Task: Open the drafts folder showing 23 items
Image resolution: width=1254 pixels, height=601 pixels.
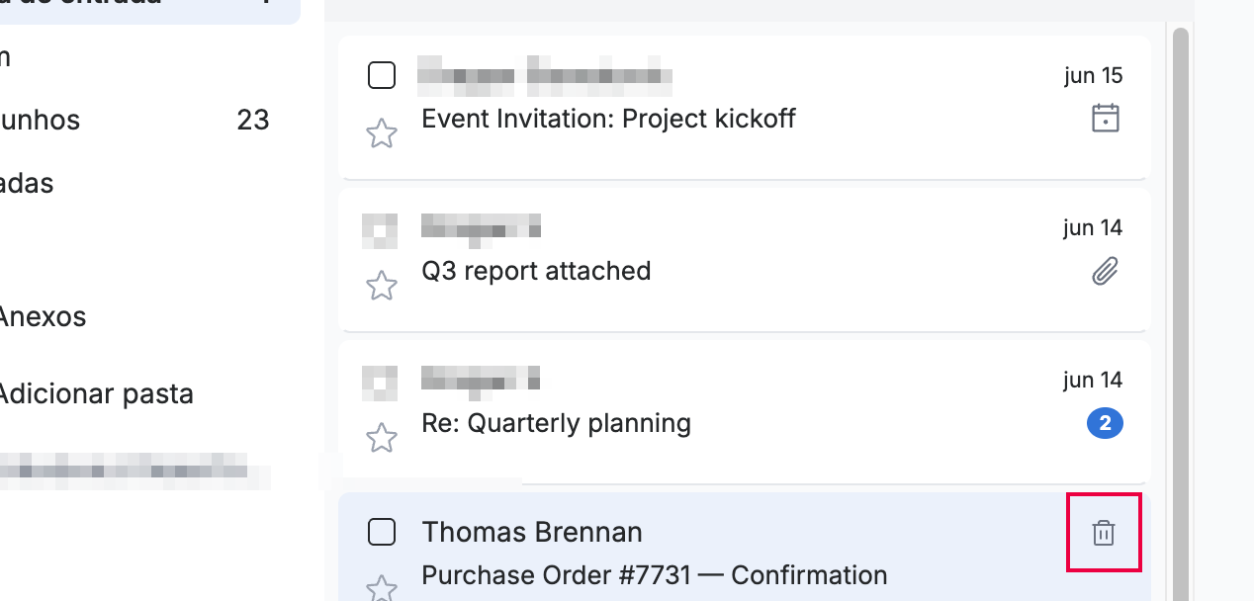Action: (x=135, y=120)
